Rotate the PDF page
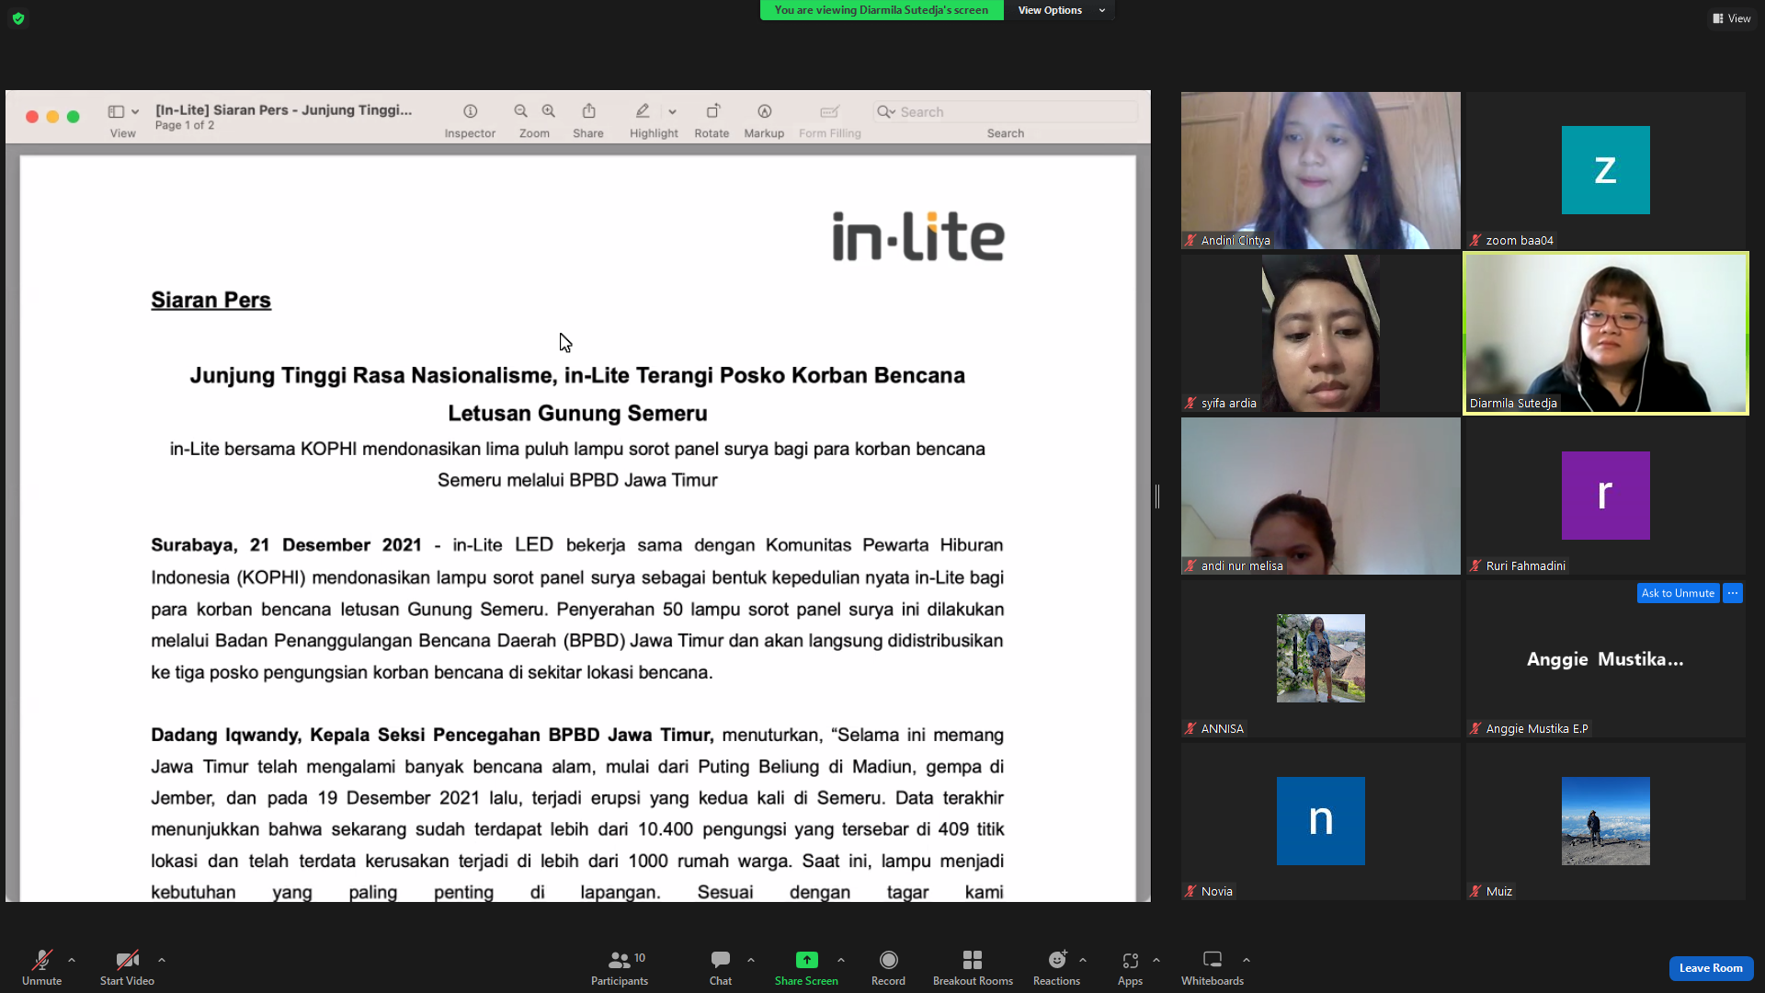The image size is (1765, 993). tap(712, 111)
